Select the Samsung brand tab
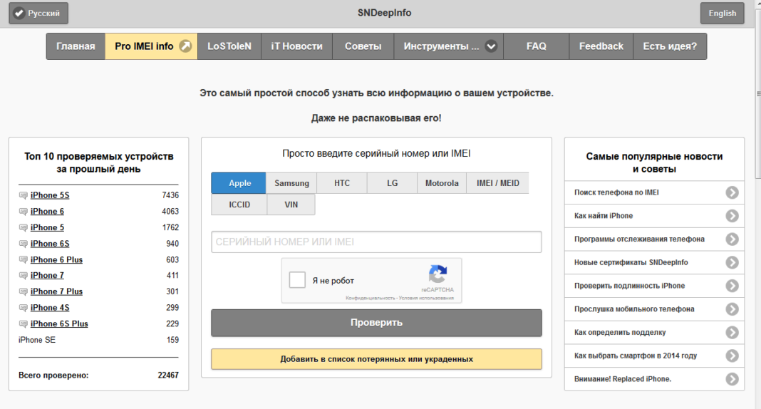Screen dimensions: 761x409 coord(291,183)
